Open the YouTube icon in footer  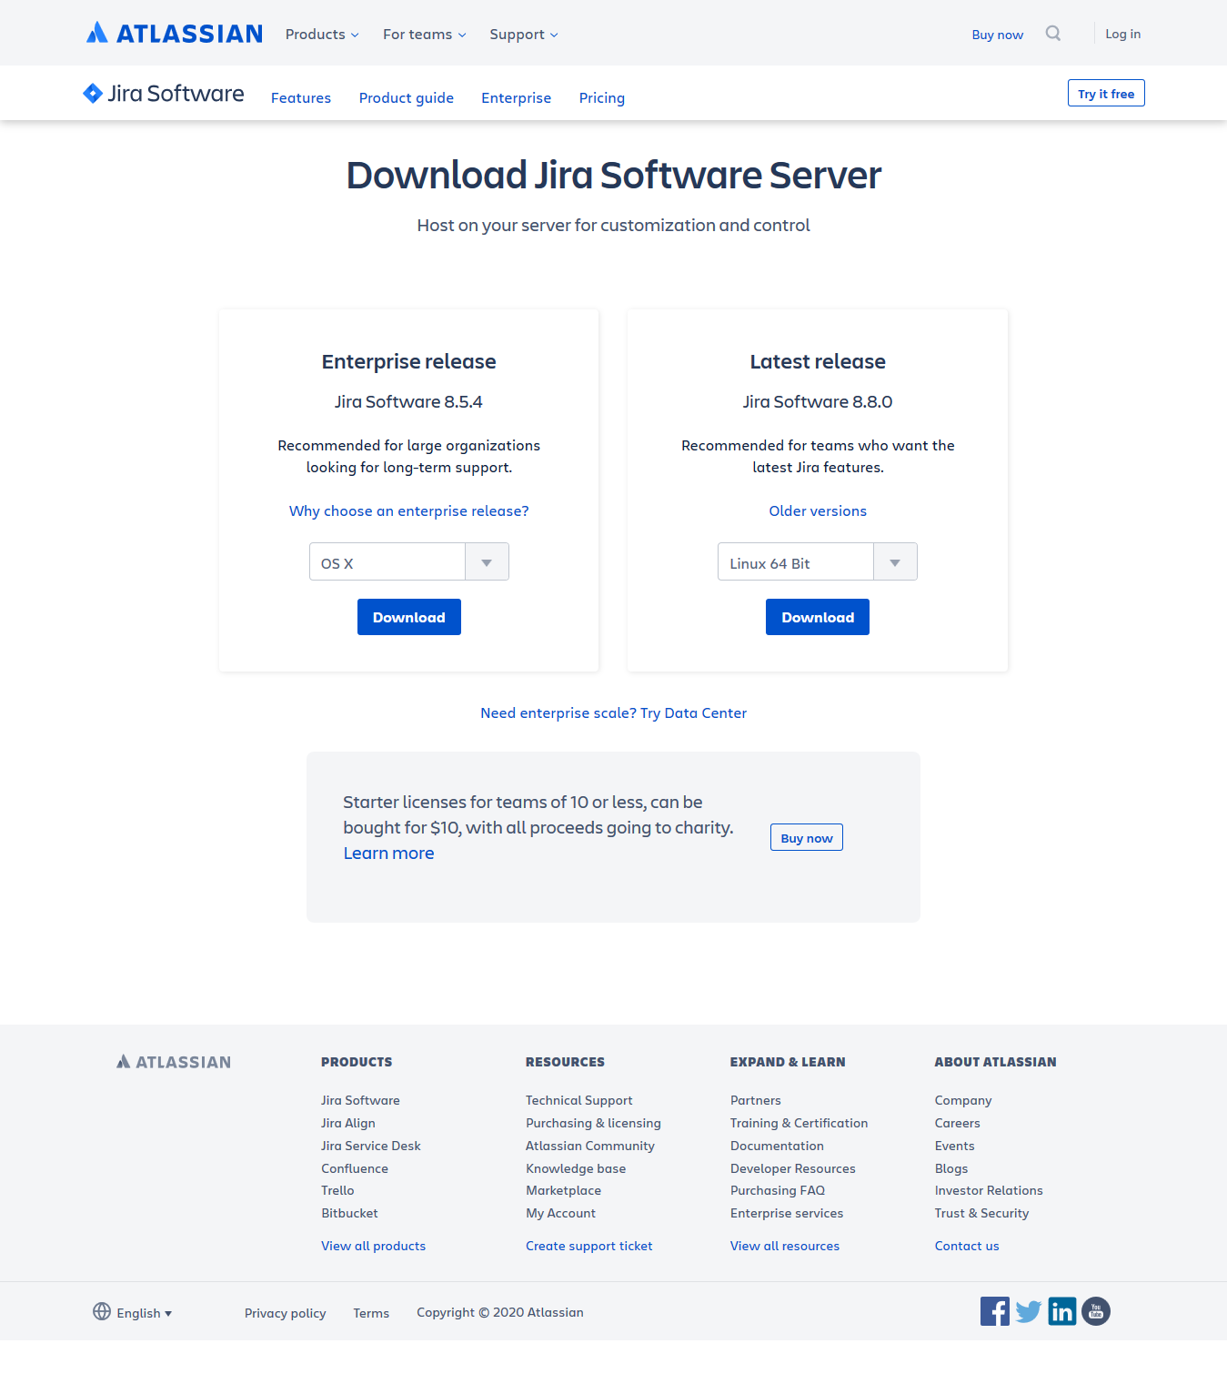pos(1096,1311)
